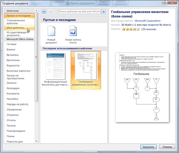Screen dimensions: 179x153
Task: Click the Back navigation arrow icon
Action: coord(44,12)
